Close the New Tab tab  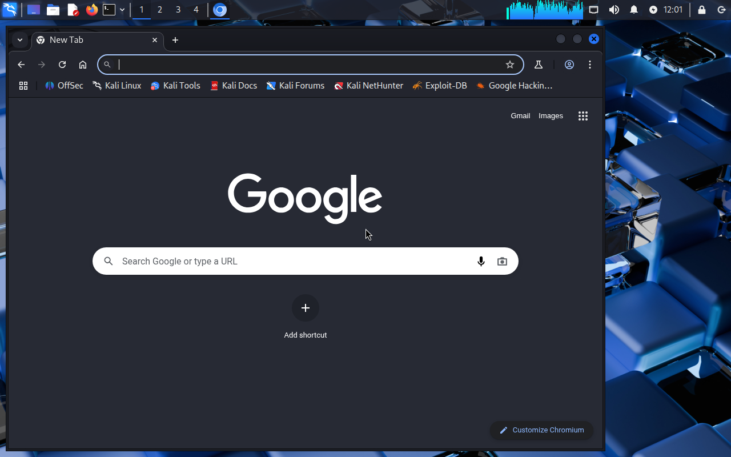(155, 40)
